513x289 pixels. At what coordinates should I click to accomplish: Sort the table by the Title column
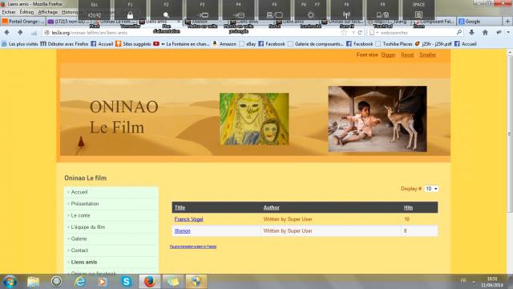(180, 207)
